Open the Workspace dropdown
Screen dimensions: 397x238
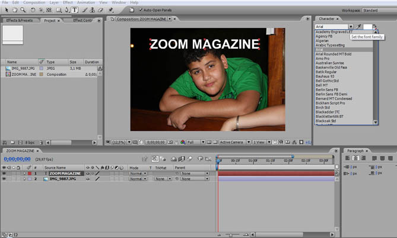379,10
